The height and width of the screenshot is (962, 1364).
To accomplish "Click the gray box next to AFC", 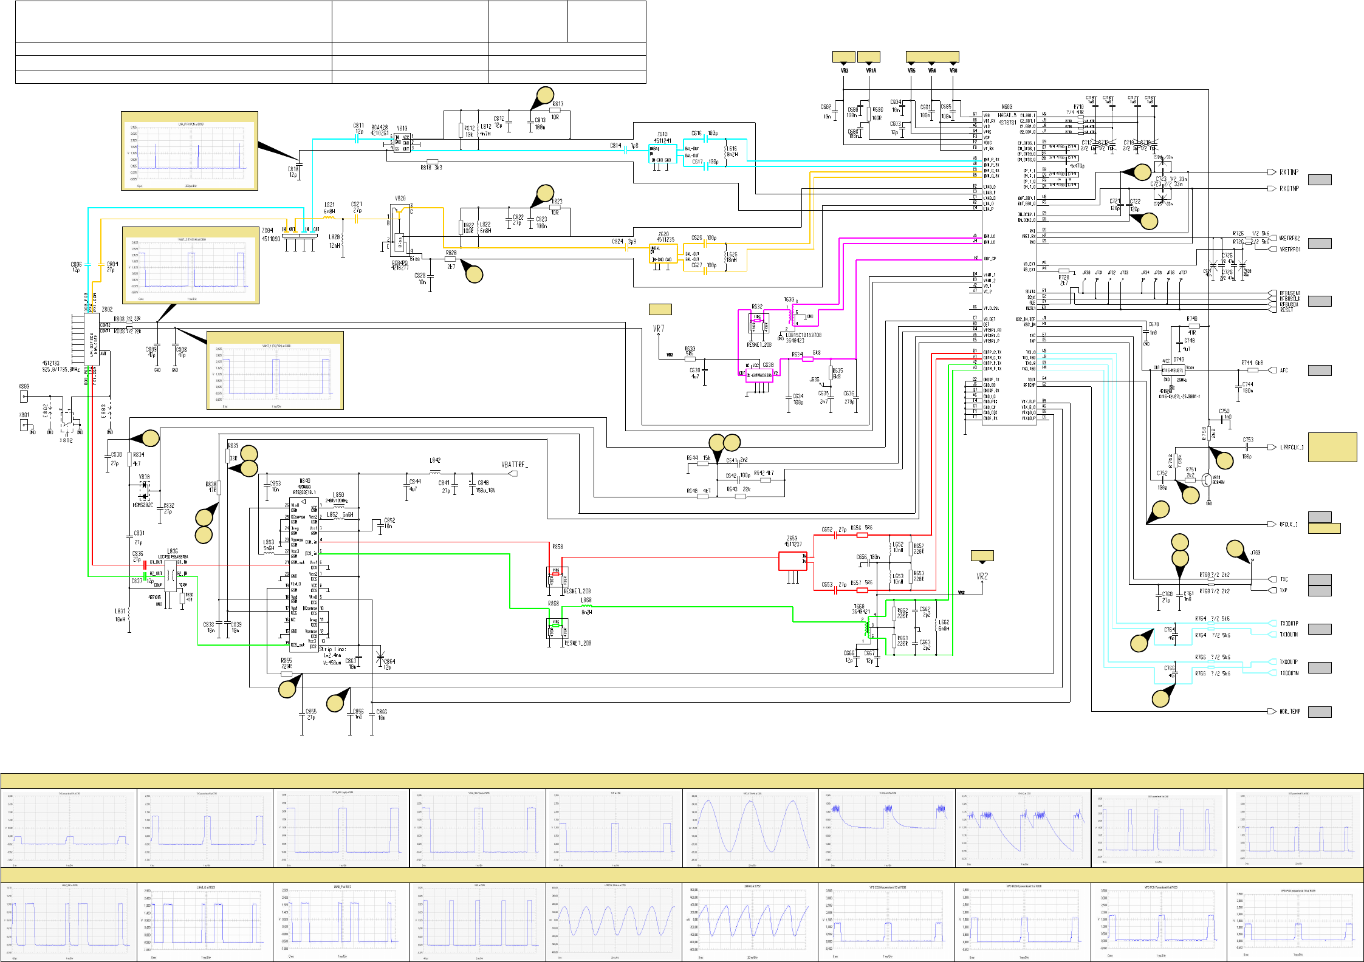I will pos(1320,370).
